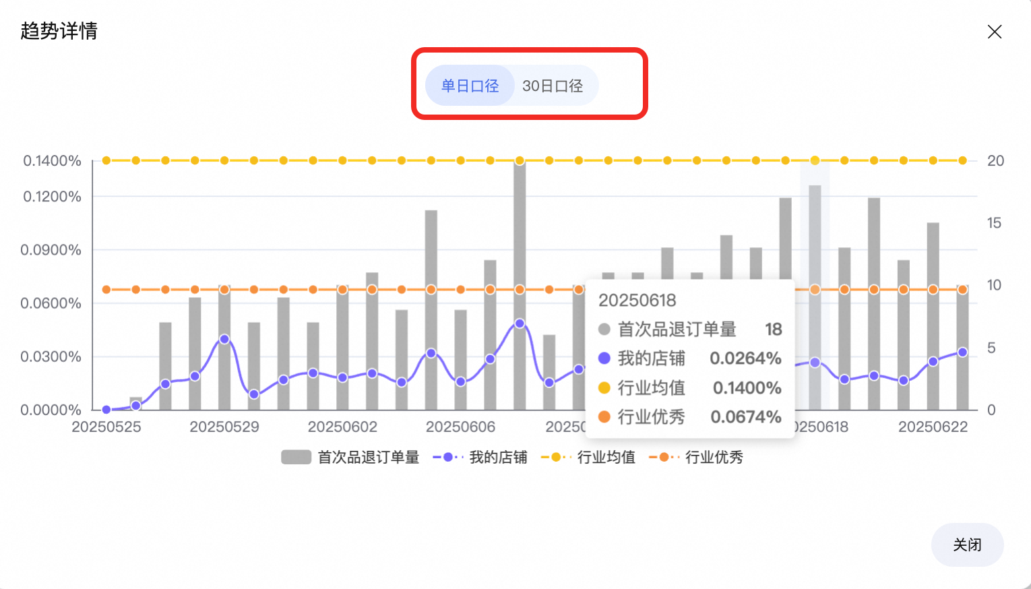Click the highlighted 20250618 bar
The height and width of the screenshot is (589, 1031).
[x=815, y=297]
